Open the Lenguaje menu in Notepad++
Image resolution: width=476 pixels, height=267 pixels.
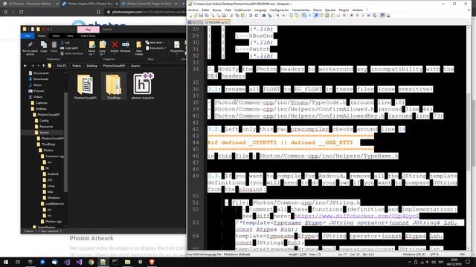coord(260,10)
